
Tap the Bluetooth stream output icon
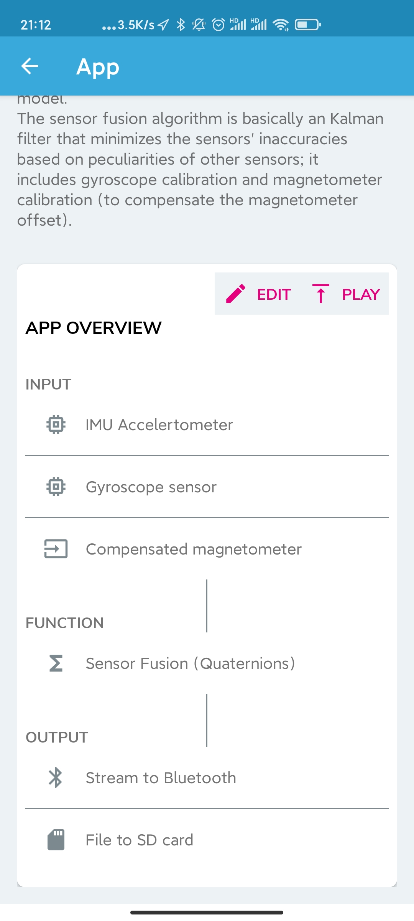56,777
